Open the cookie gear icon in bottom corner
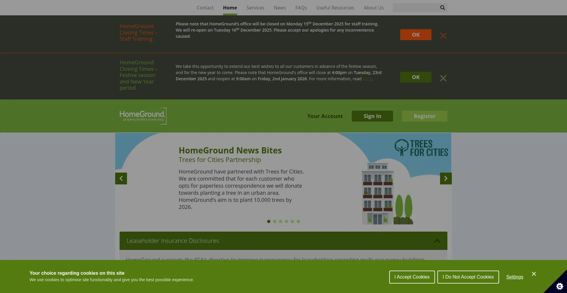The image size is (567, 293). pyautogui.click(x=560, y=286)
